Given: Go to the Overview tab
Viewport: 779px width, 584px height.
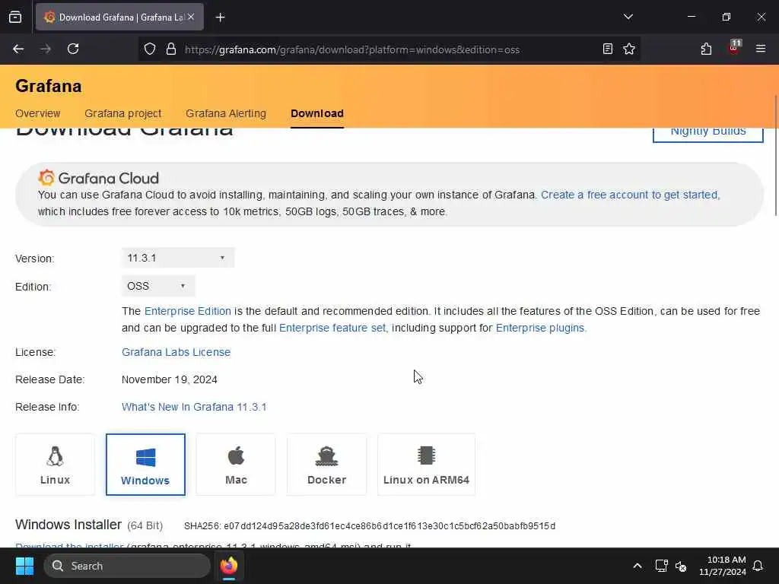Looking at the screenshot, I should tap(38, 113).
